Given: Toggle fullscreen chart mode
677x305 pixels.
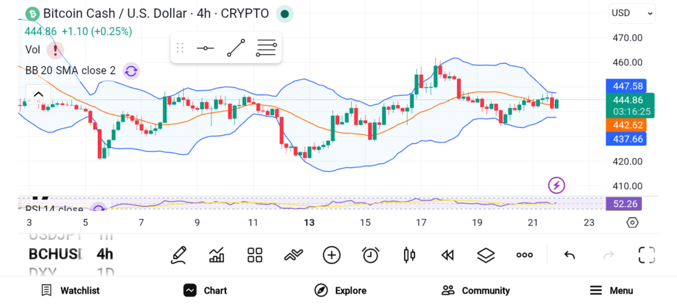Looking at the screenshot, I should 646,255.
